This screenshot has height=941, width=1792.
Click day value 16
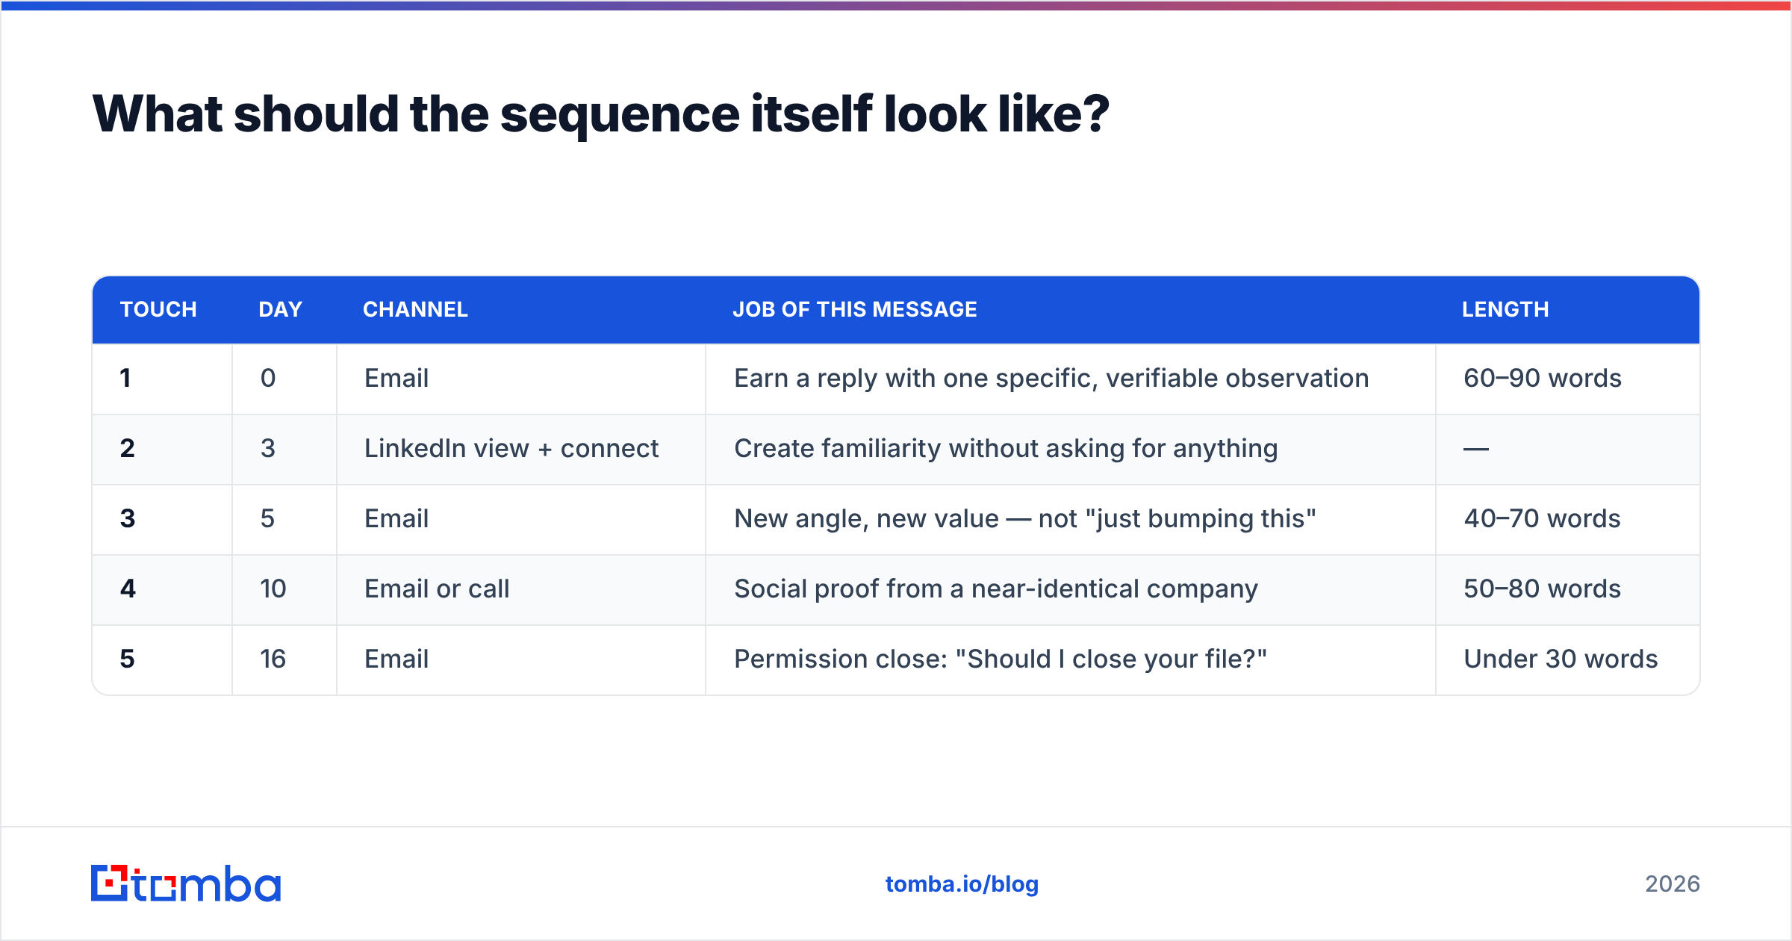click(273, 659)
